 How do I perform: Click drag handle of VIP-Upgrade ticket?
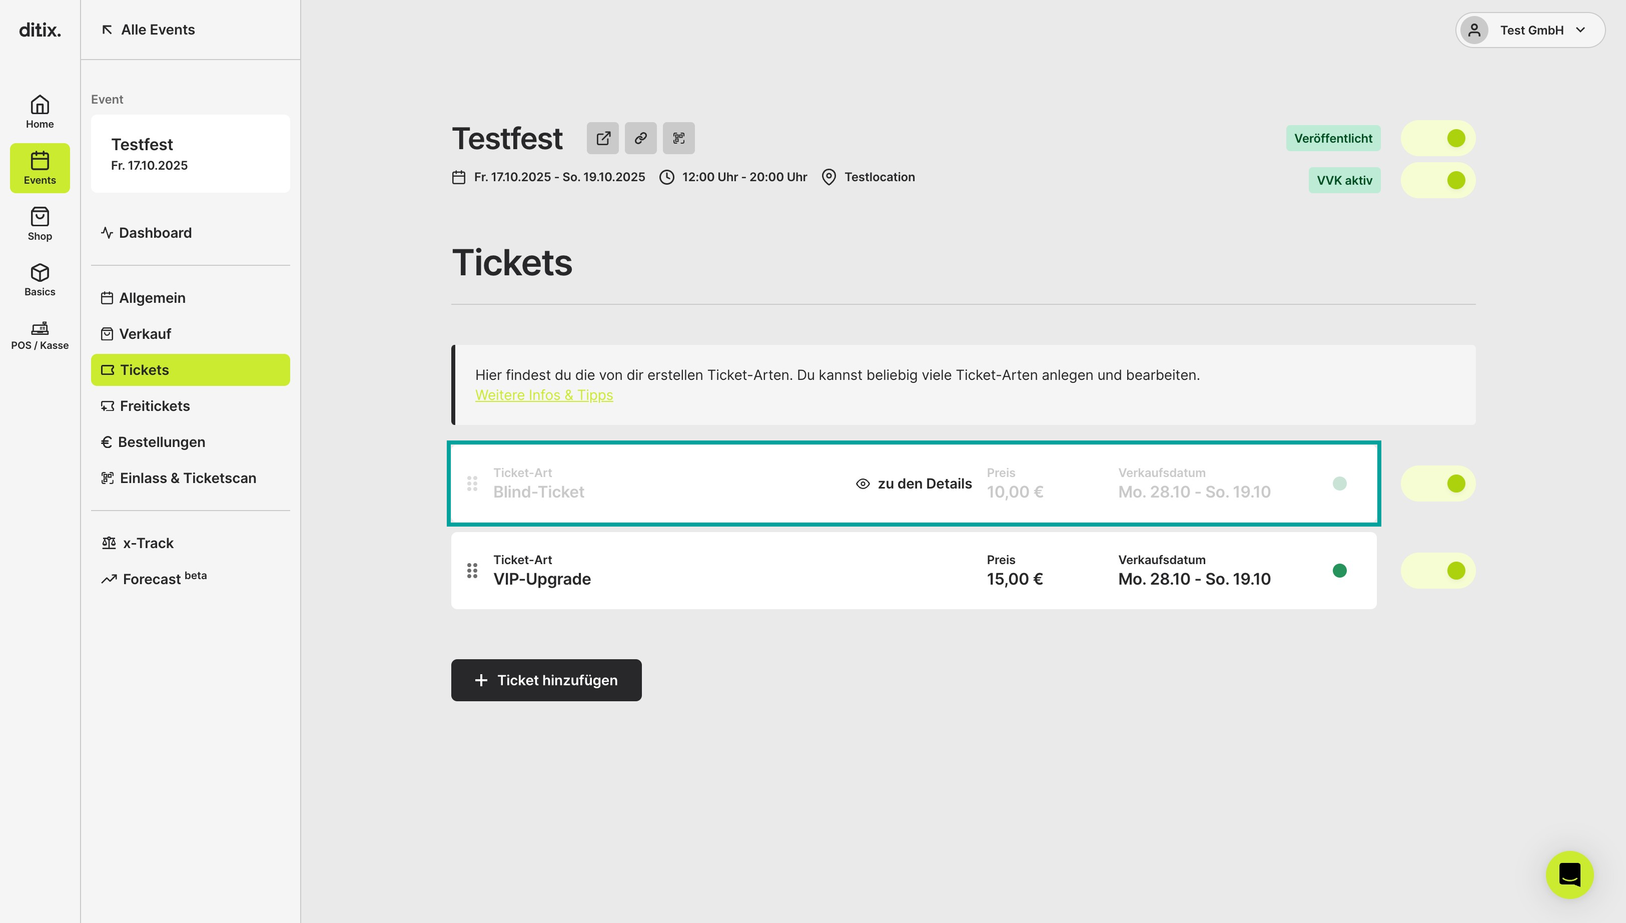coord(472,571)
